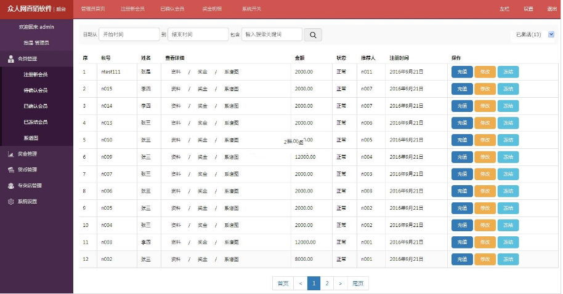
Task: Open the 已激活(13) status dropdown
Action: (533, 34)
